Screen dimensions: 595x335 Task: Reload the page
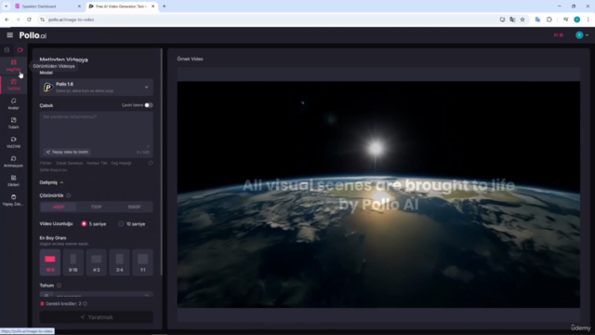tap(29, 20)
